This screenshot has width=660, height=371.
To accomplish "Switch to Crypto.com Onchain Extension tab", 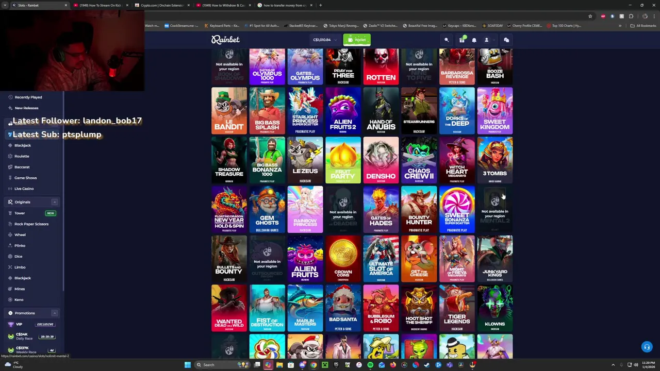I will pyautogui.click(x=162, y=5).
